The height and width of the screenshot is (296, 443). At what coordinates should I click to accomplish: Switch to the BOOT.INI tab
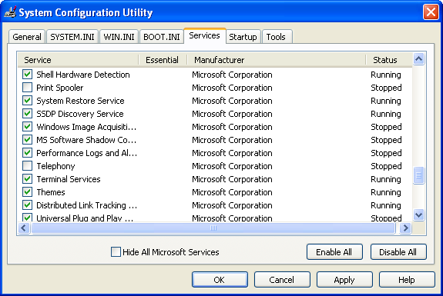coord(162,37)
